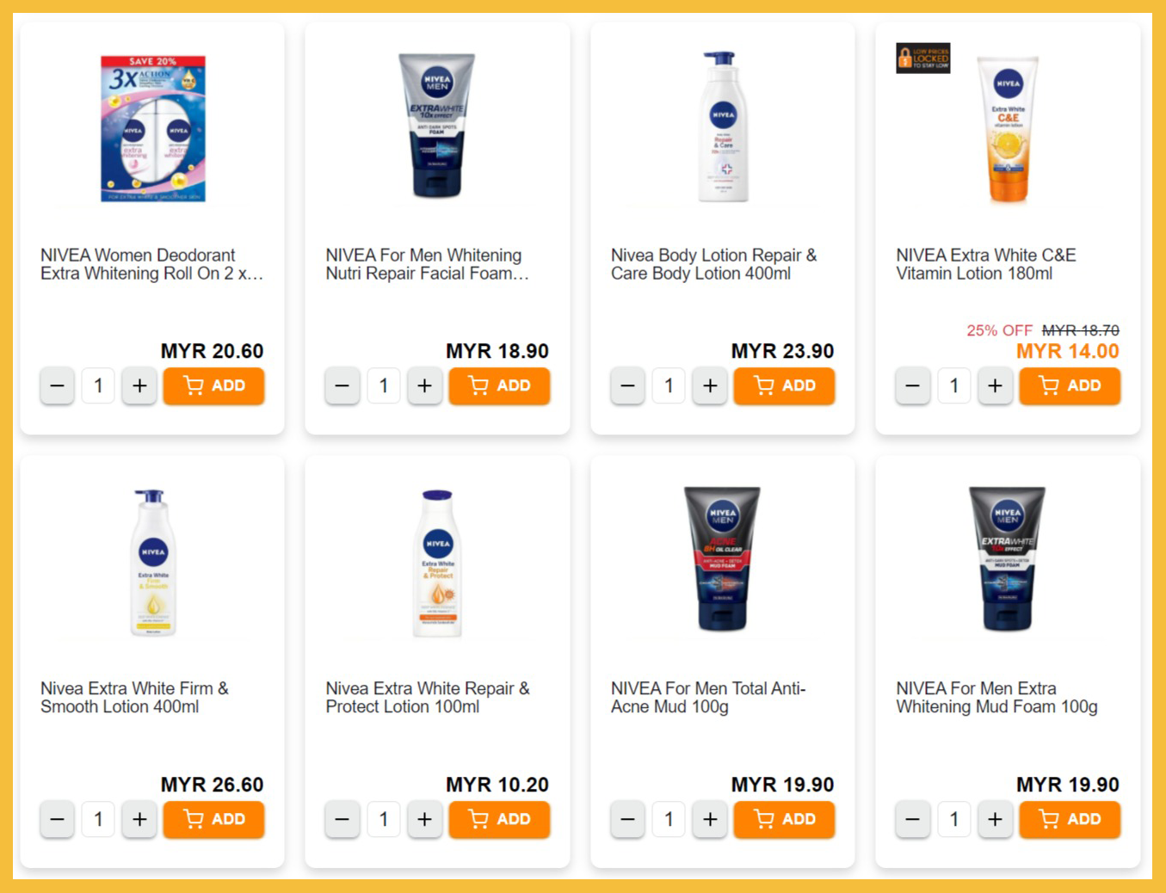
Task: Click quantity field for C&E Vitamin Lotion
Action: click(x=953, y=385)
